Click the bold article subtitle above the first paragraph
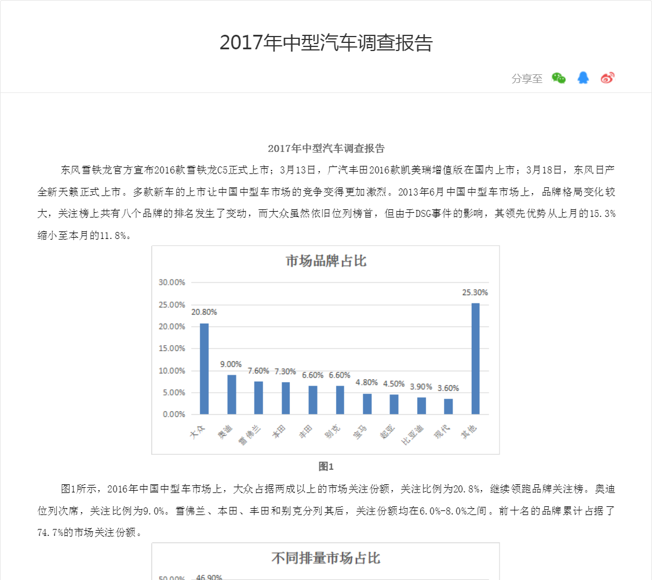This screenshot has width=652, height=580. tap(326, 148)
